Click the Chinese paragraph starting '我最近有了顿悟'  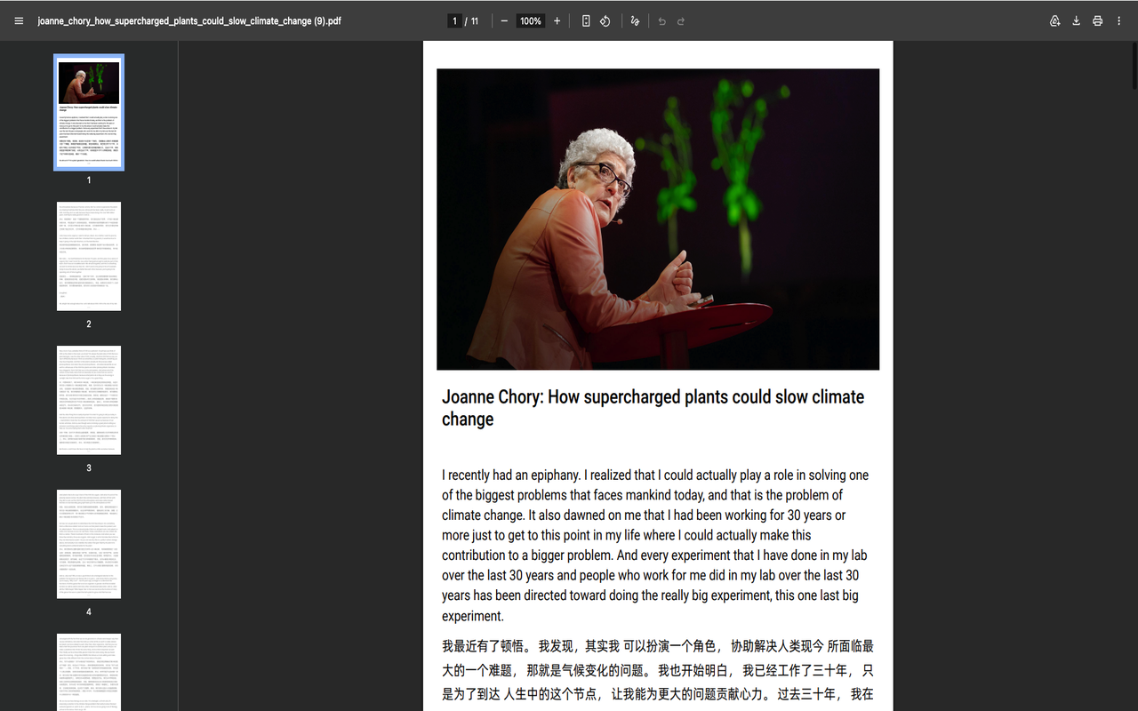tap(658, 670)
